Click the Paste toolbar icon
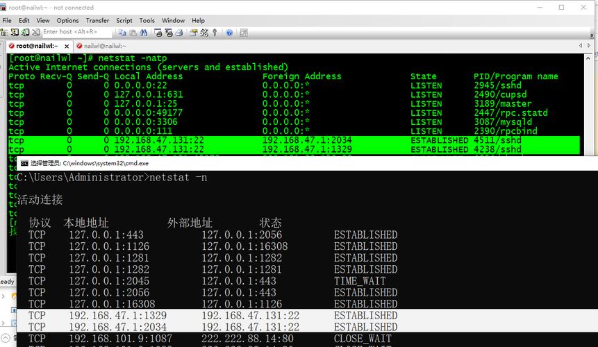The image size is (598, 347). point(133,33)
